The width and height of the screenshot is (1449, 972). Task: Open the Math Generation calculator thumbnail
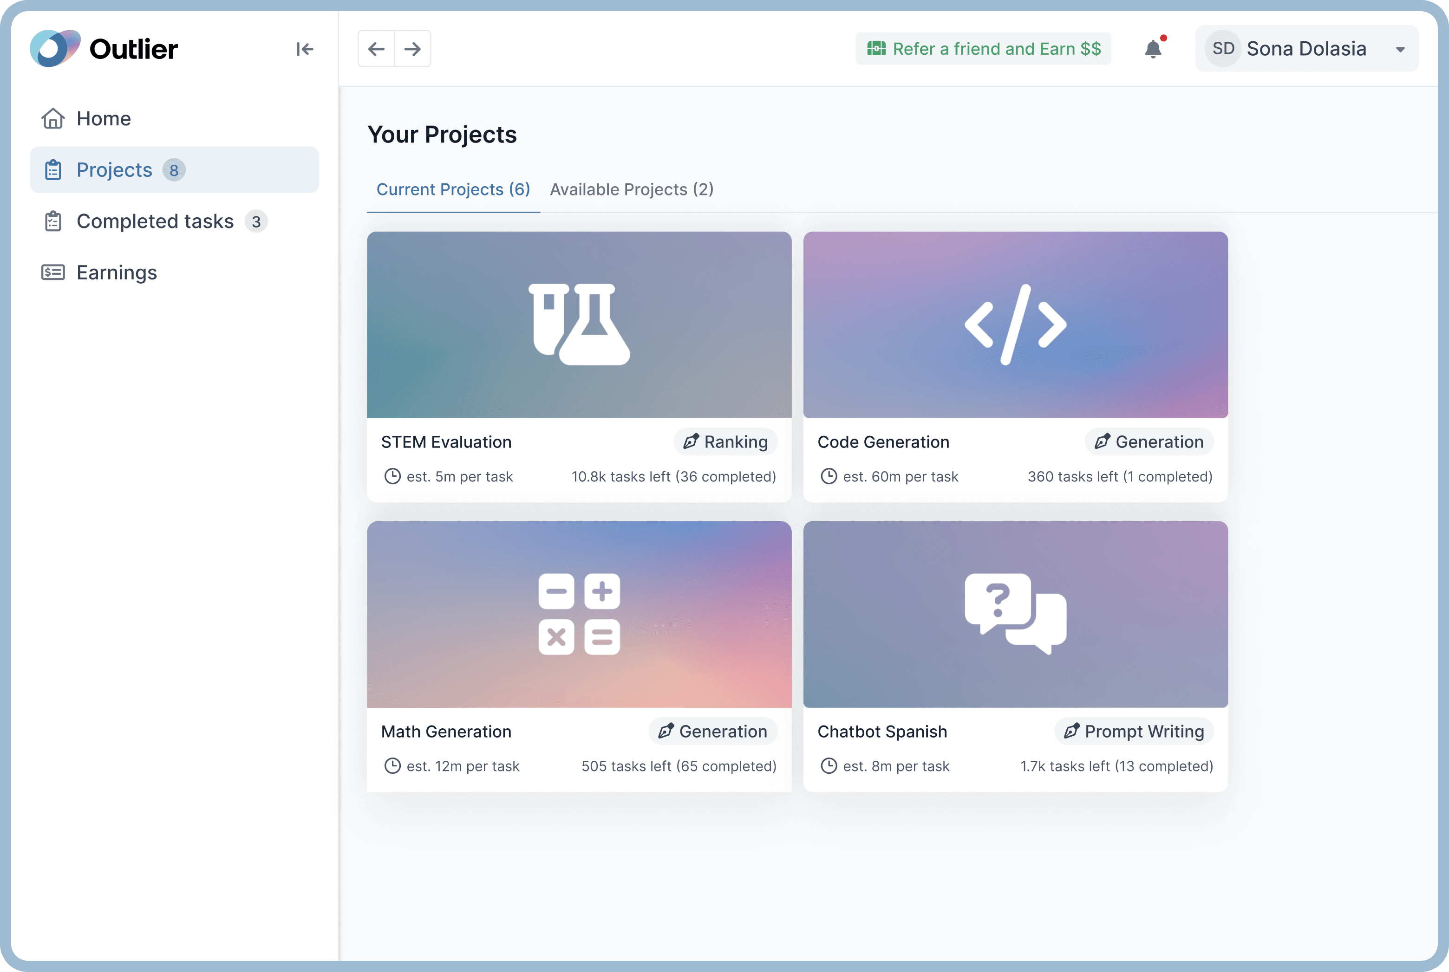click(579, 614)
